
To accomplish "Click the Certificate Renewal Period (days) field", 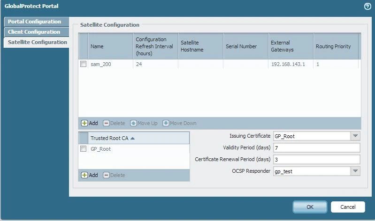I will click(317, 159).
